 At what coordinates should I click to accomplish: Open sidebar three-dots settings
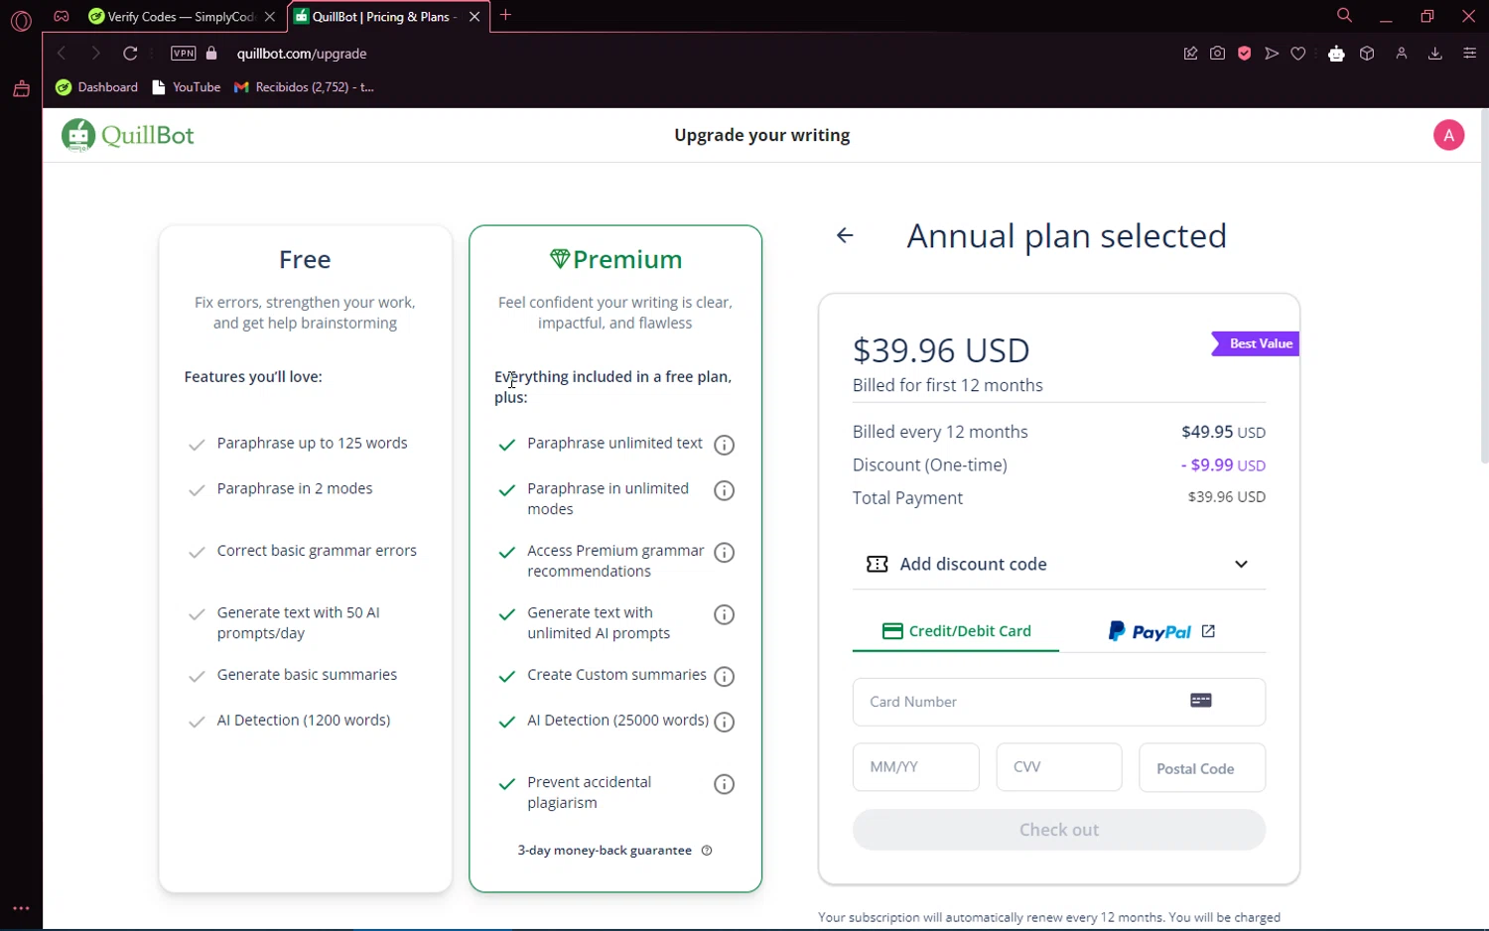tap(21, 908)
